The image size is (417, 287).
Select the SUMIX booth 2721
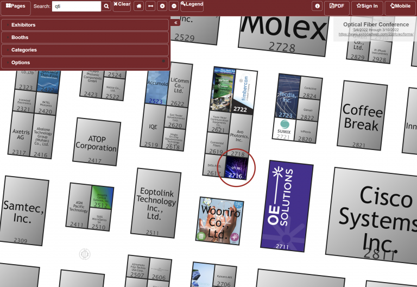click(284, 129)
